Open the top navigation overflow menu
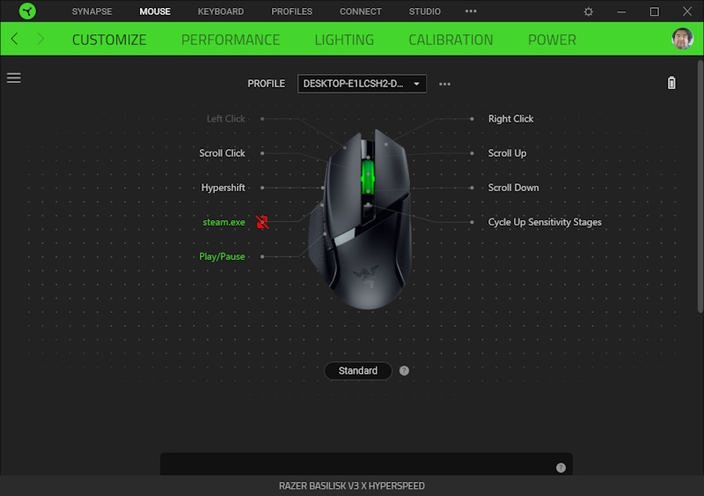704x496 pixels. (471, 11)
